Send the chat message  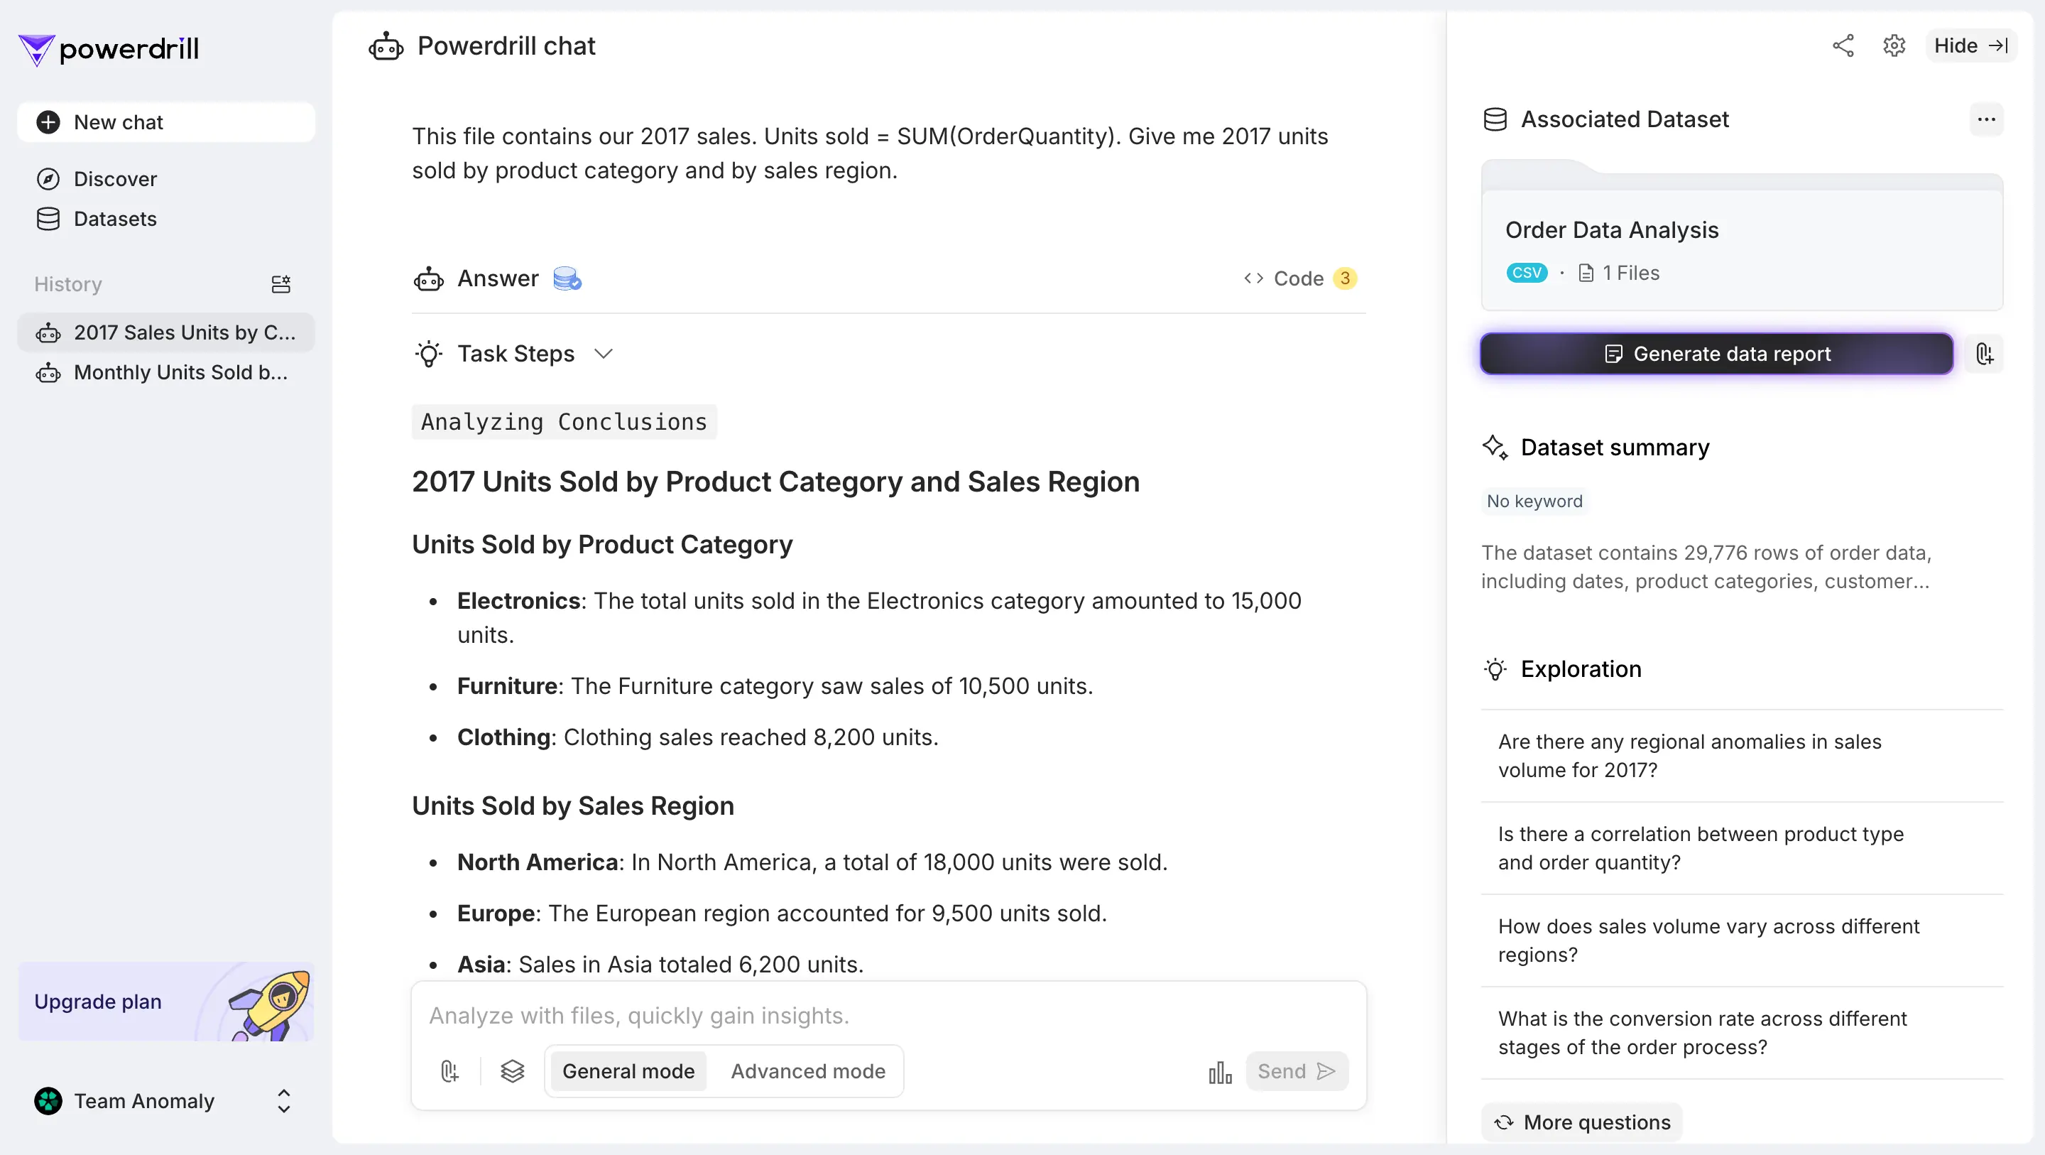coord(1297,1072)
